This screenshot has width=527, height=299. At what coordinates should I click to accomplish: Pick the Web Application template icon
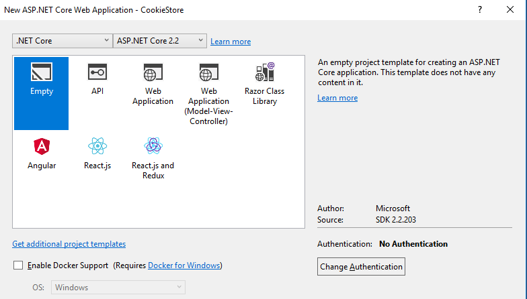point(153,72)
